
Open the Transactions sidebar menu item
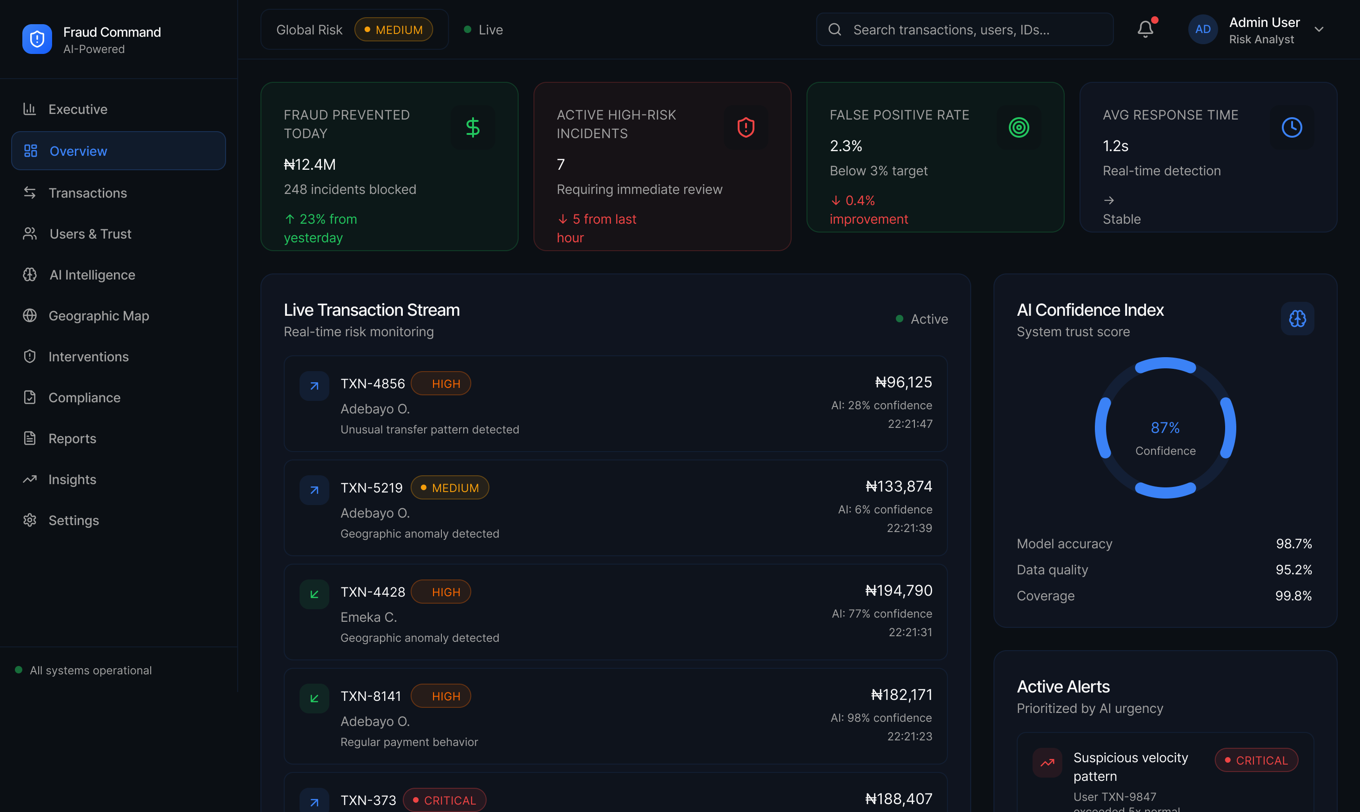tap(87, 193)
